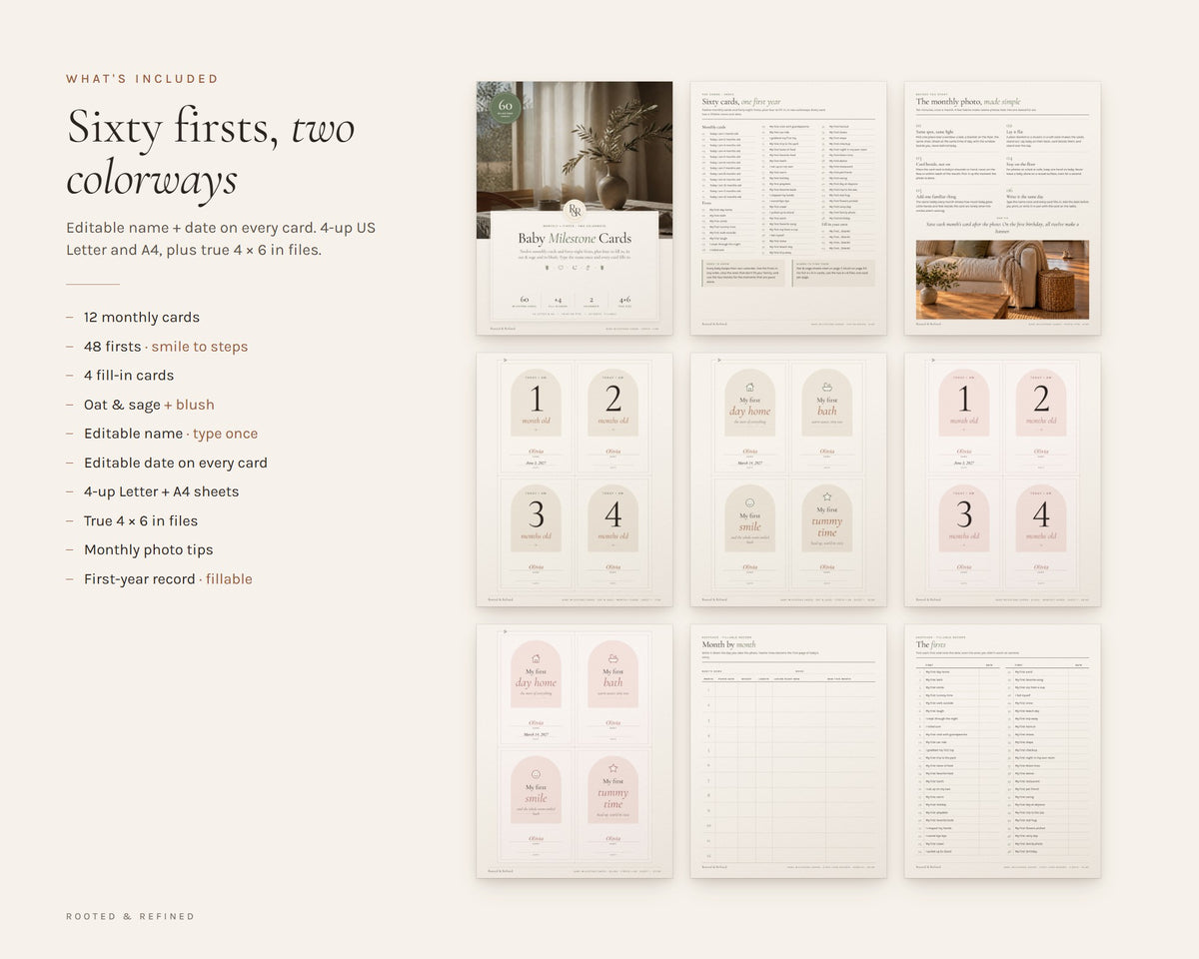Click the 'Month by month' page heading
This screenshot has height=959, width=1199.
[729, 644]
